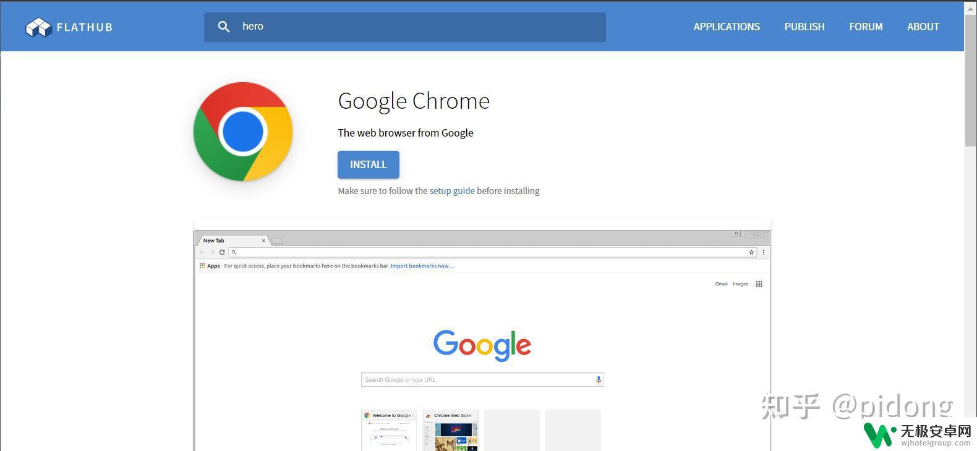This screenshot has height=451, width=977.
Task: Open the "Welcome to Google C..." tile
Action: click(x=389, y=430)
